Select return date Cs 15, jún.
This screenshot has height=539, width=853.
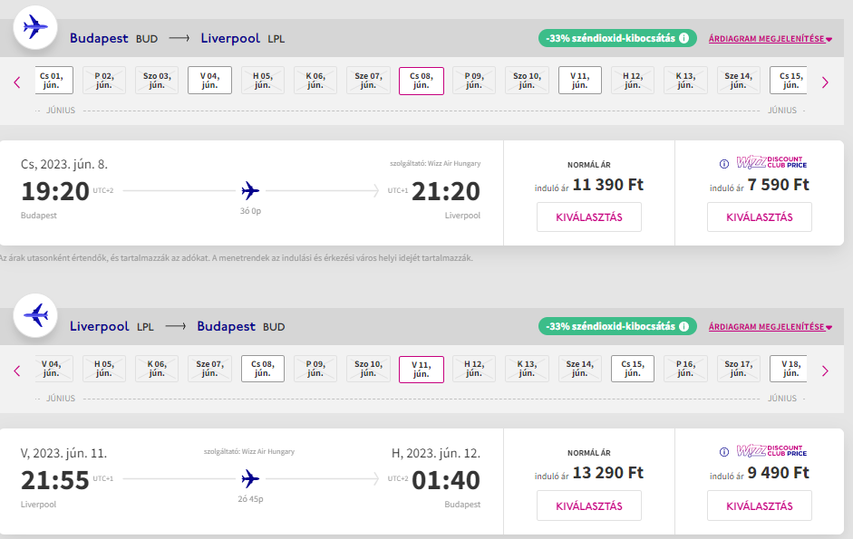click(633, 369)
